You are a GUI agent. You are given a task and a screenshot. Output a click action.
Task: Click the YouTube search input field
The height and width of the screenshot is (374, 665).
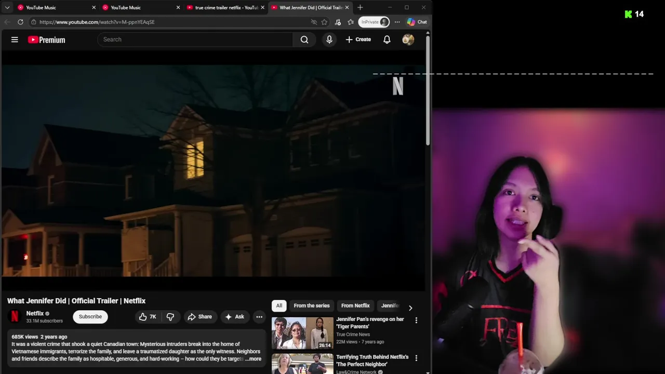point(195,39)
